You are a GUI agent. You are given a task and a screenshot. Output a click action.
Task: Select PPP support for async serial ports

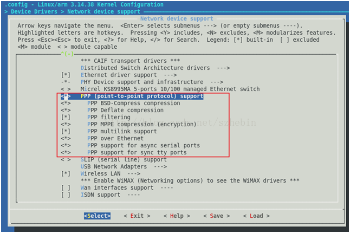(144, 146)
